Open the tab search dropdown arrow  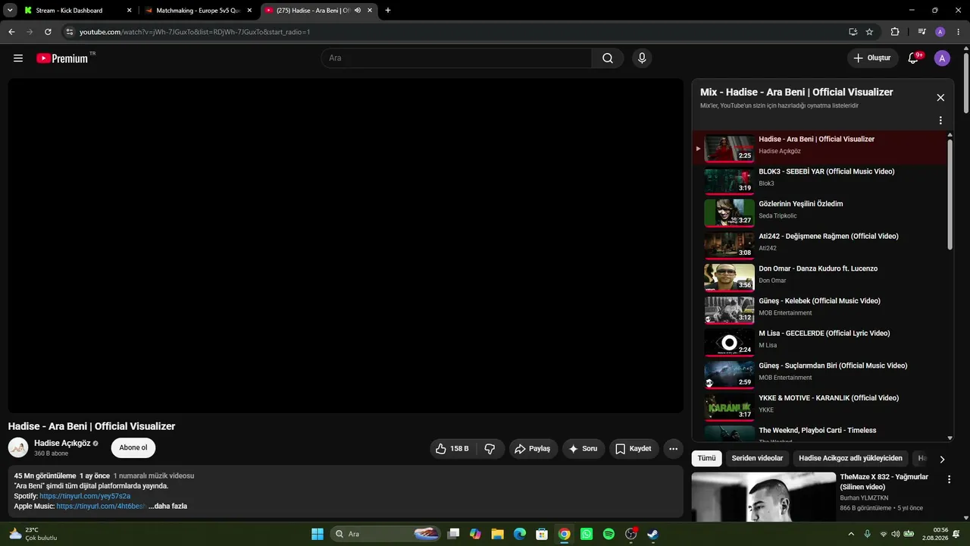[x=11, y=11]
